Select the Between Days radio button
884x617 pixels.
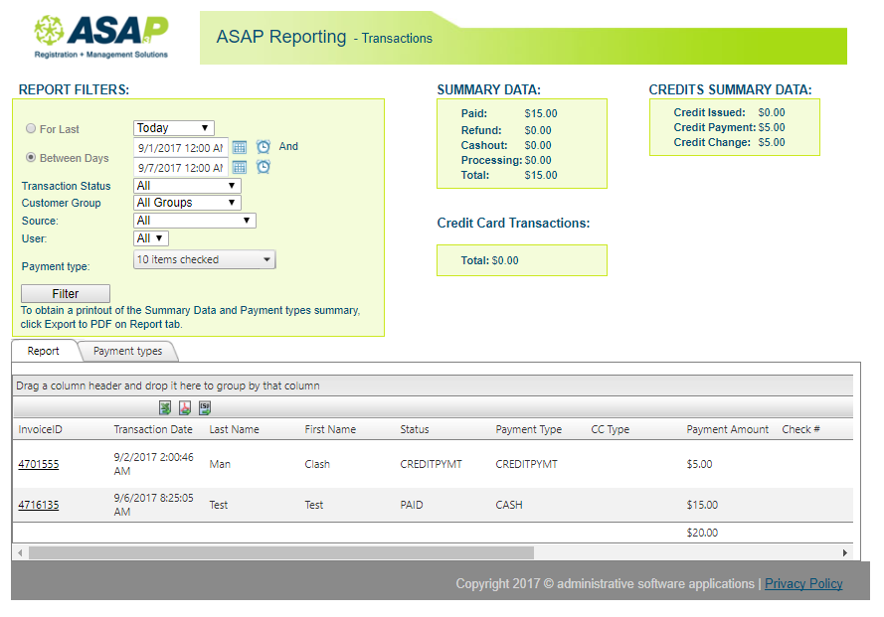[31, 157]
